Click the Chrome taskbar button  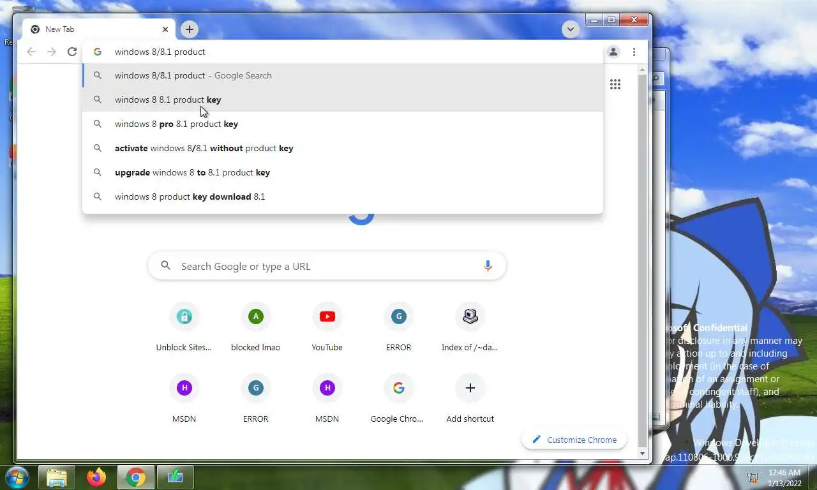point(135,477)
